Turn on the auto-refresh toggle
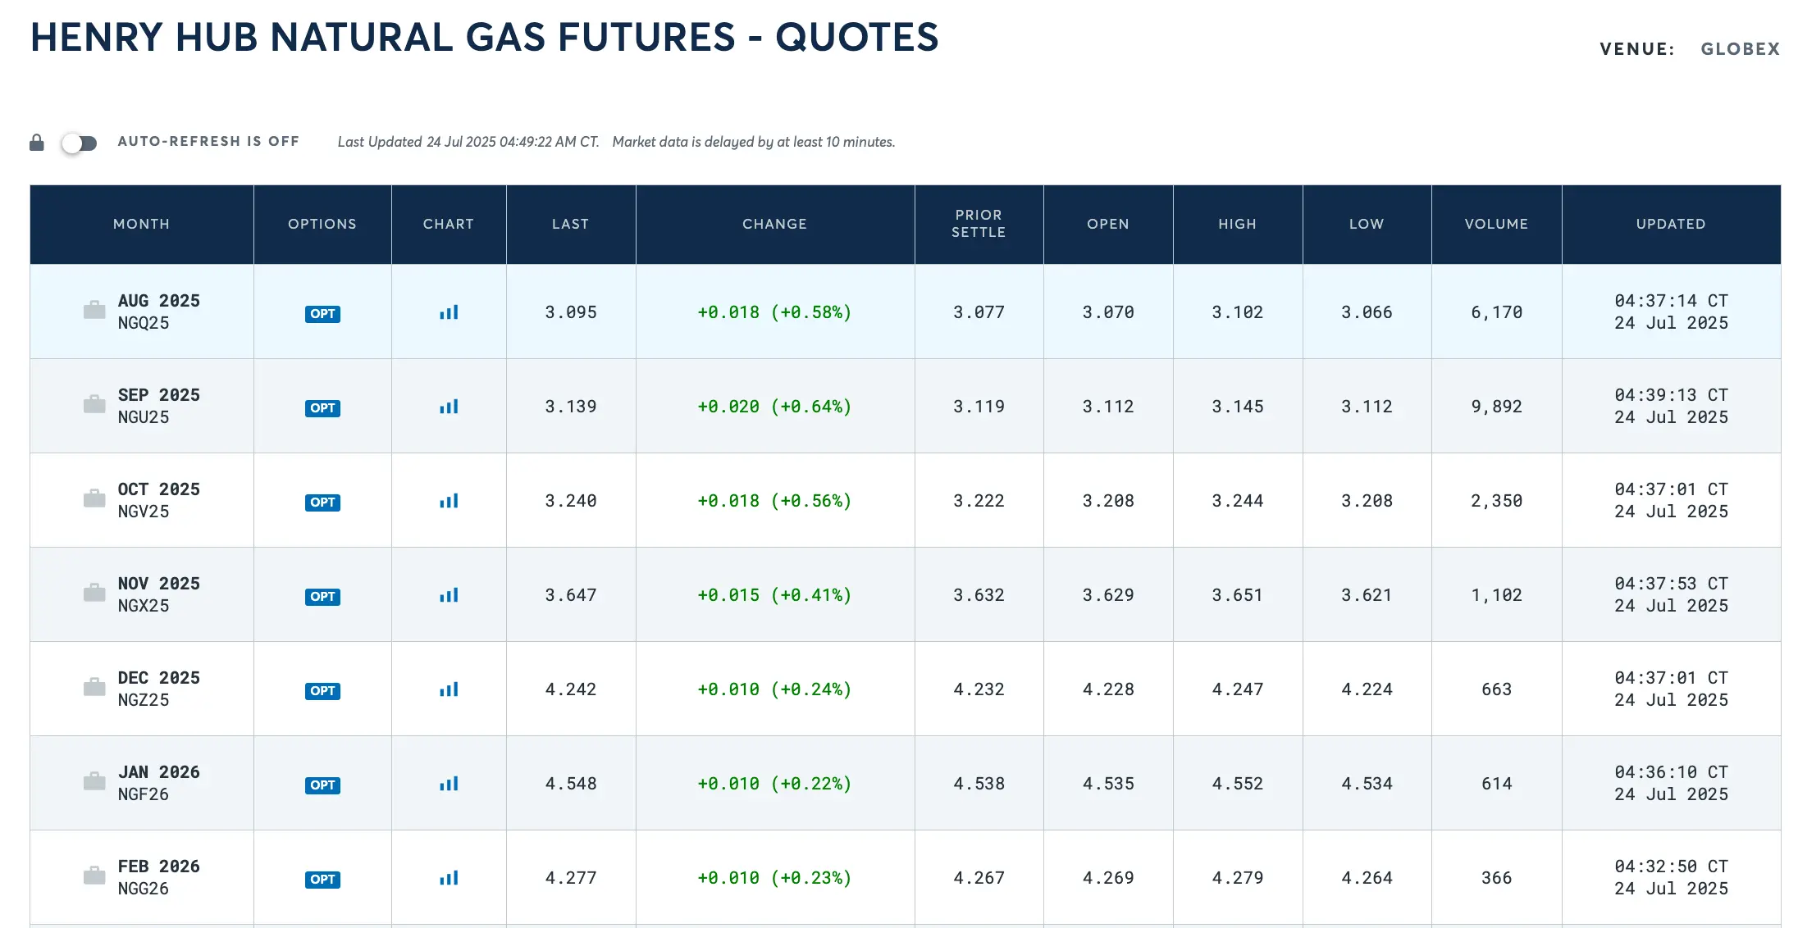 coord(80,143)
